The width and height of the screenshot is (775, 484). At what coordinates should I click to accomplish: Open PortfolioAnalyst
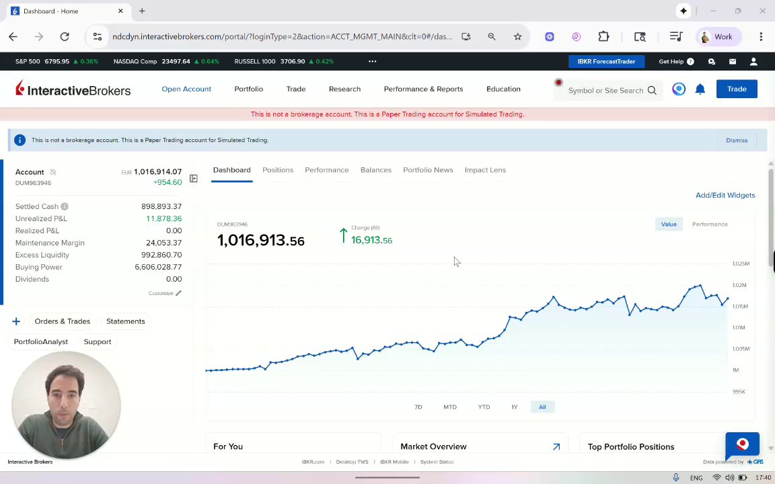pyautogui.click(x=41, y=341)
